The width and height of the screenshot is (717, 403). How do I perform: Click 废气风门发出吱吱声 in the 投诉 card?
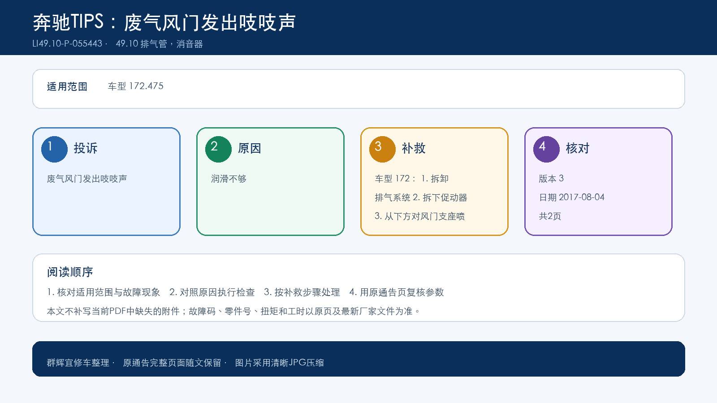pyautogui.click(x=87, y=179)
